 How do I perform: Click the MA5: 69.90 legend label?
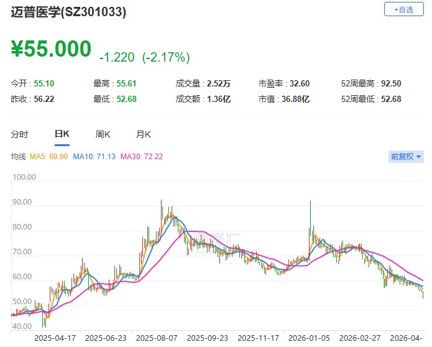point(48,157)
